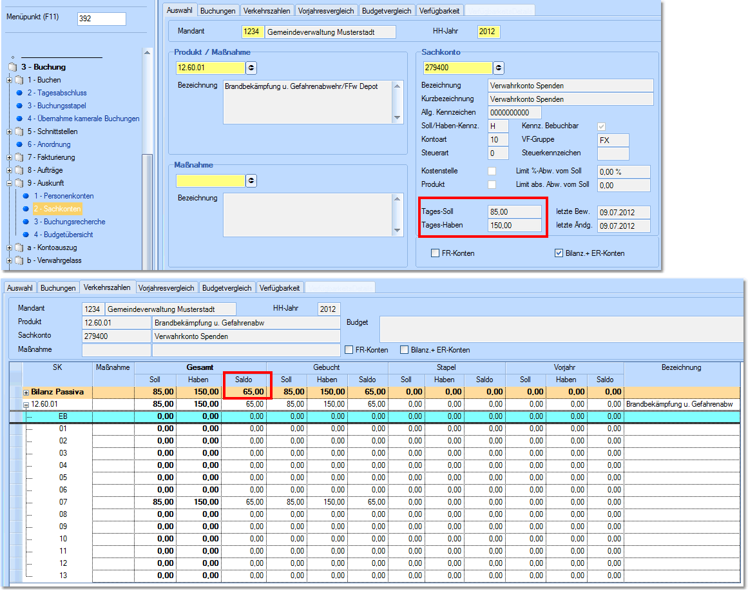The image size is (748, 591).
Task: Switch to the Vorjahresvergleich tab beside the active Verkehrszahlen tab
Action: [x=166, y=287]
